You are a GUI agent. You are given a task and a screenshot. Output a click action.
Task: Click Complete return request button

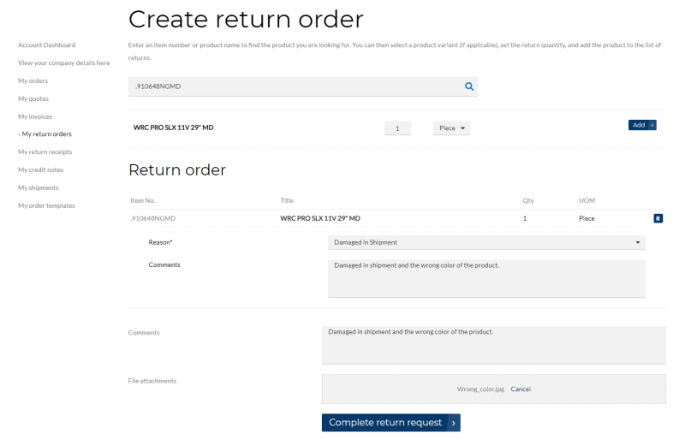click(x=391, y=423)
